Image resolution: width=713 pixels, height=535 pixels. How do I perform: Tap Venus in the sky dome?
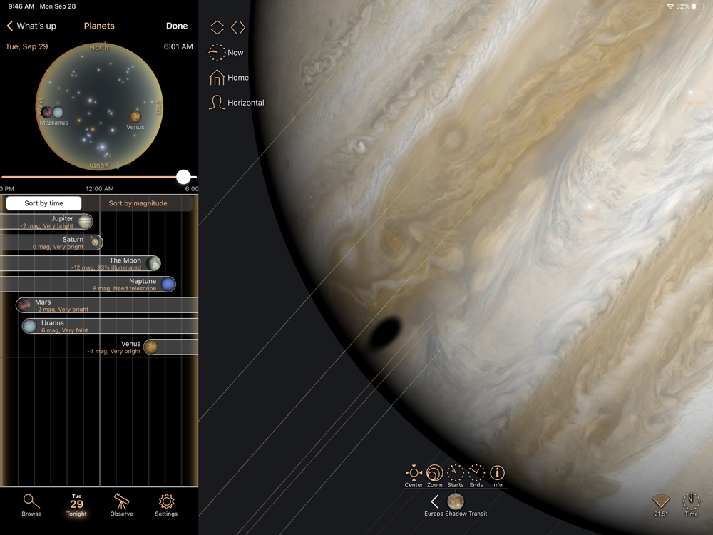point(135,117)
